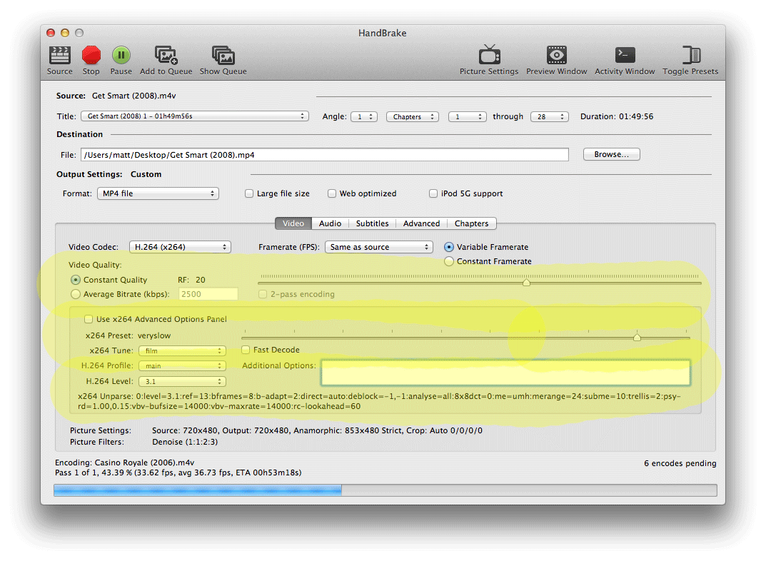Switch to the Chapters tab
Screen dimensions: 766x561
(471, 223)
